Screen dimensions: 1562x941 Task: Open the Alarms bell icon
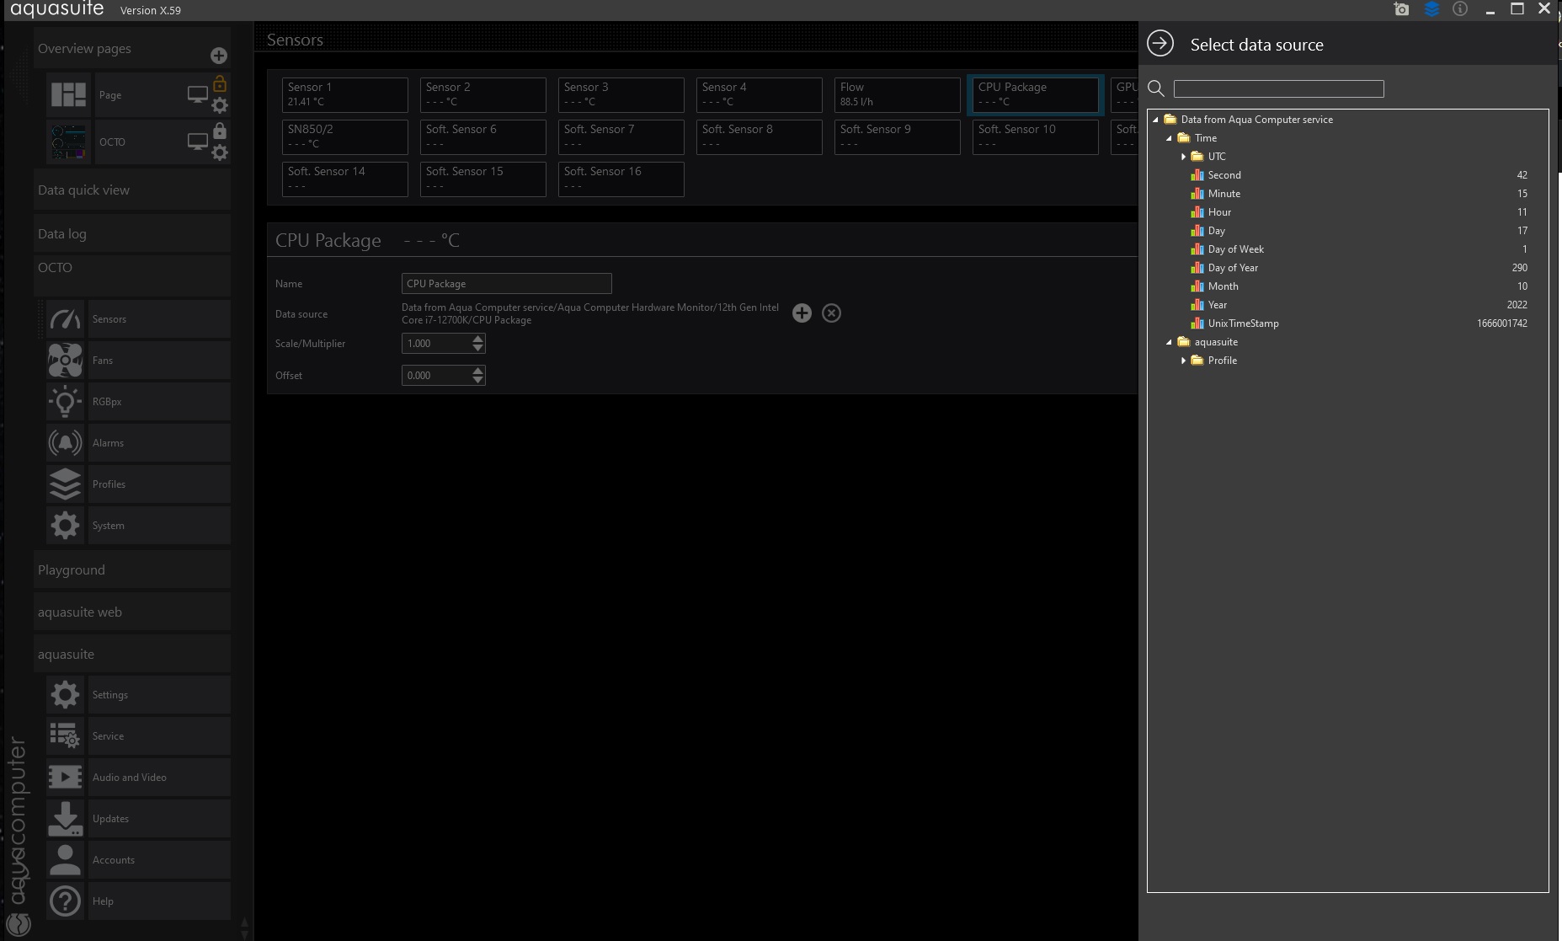(x=65, y=443)
